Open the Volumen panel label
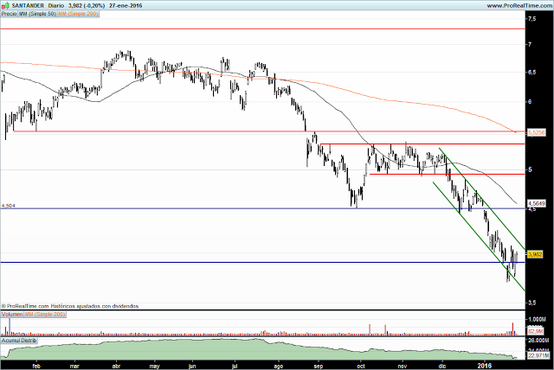The width and height of the screenshot is (554, 370). point(12,315)
